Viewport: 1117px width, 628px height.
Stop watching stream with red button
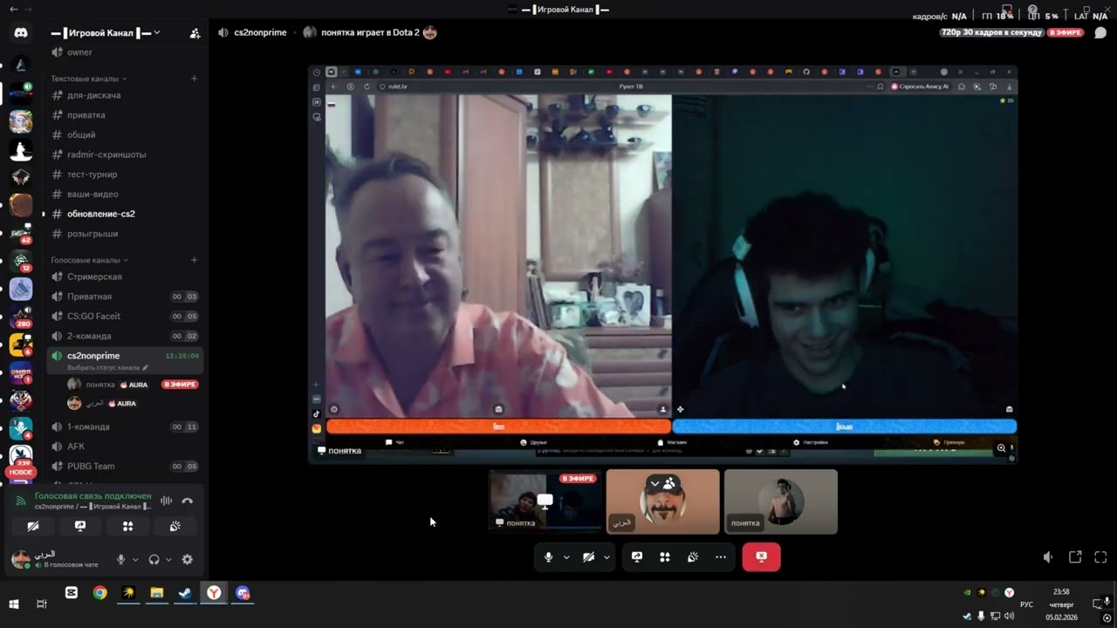tap(761, 557)
